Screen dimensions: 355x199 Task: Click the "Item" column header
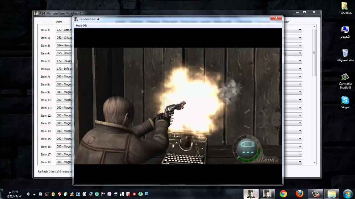59,22
